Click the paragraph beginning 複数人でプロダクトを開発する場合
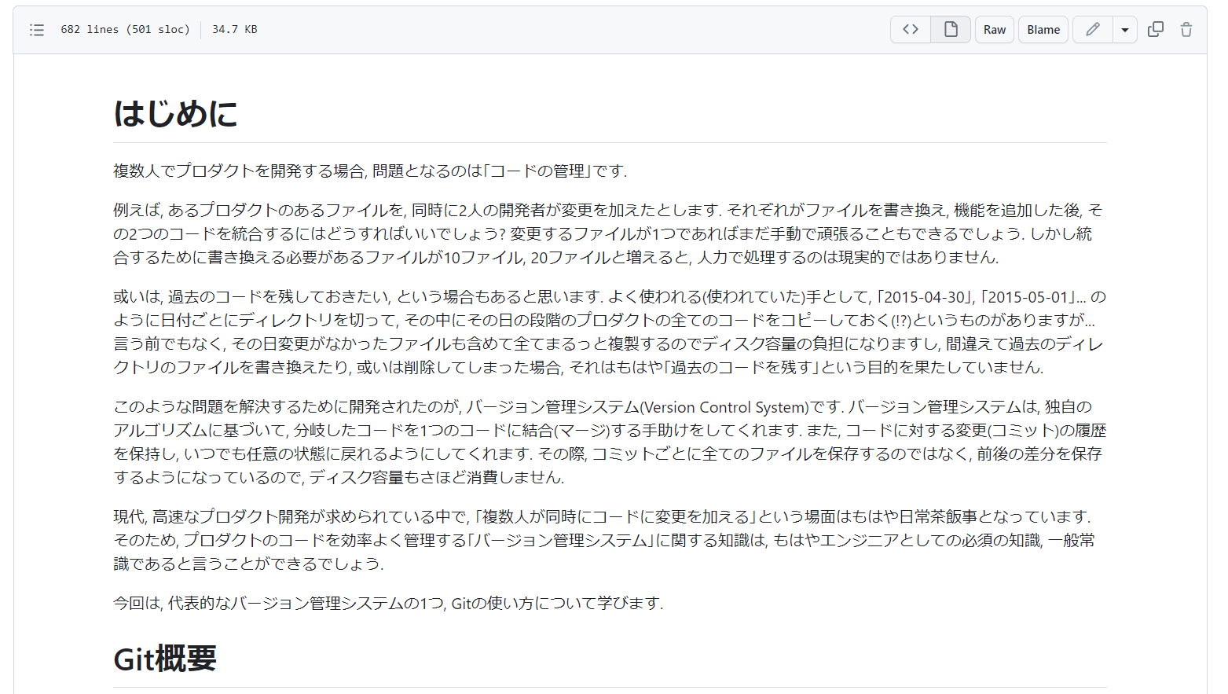Image resolution: width=1228 pixels, height=694 pixels. coord(370,171)
